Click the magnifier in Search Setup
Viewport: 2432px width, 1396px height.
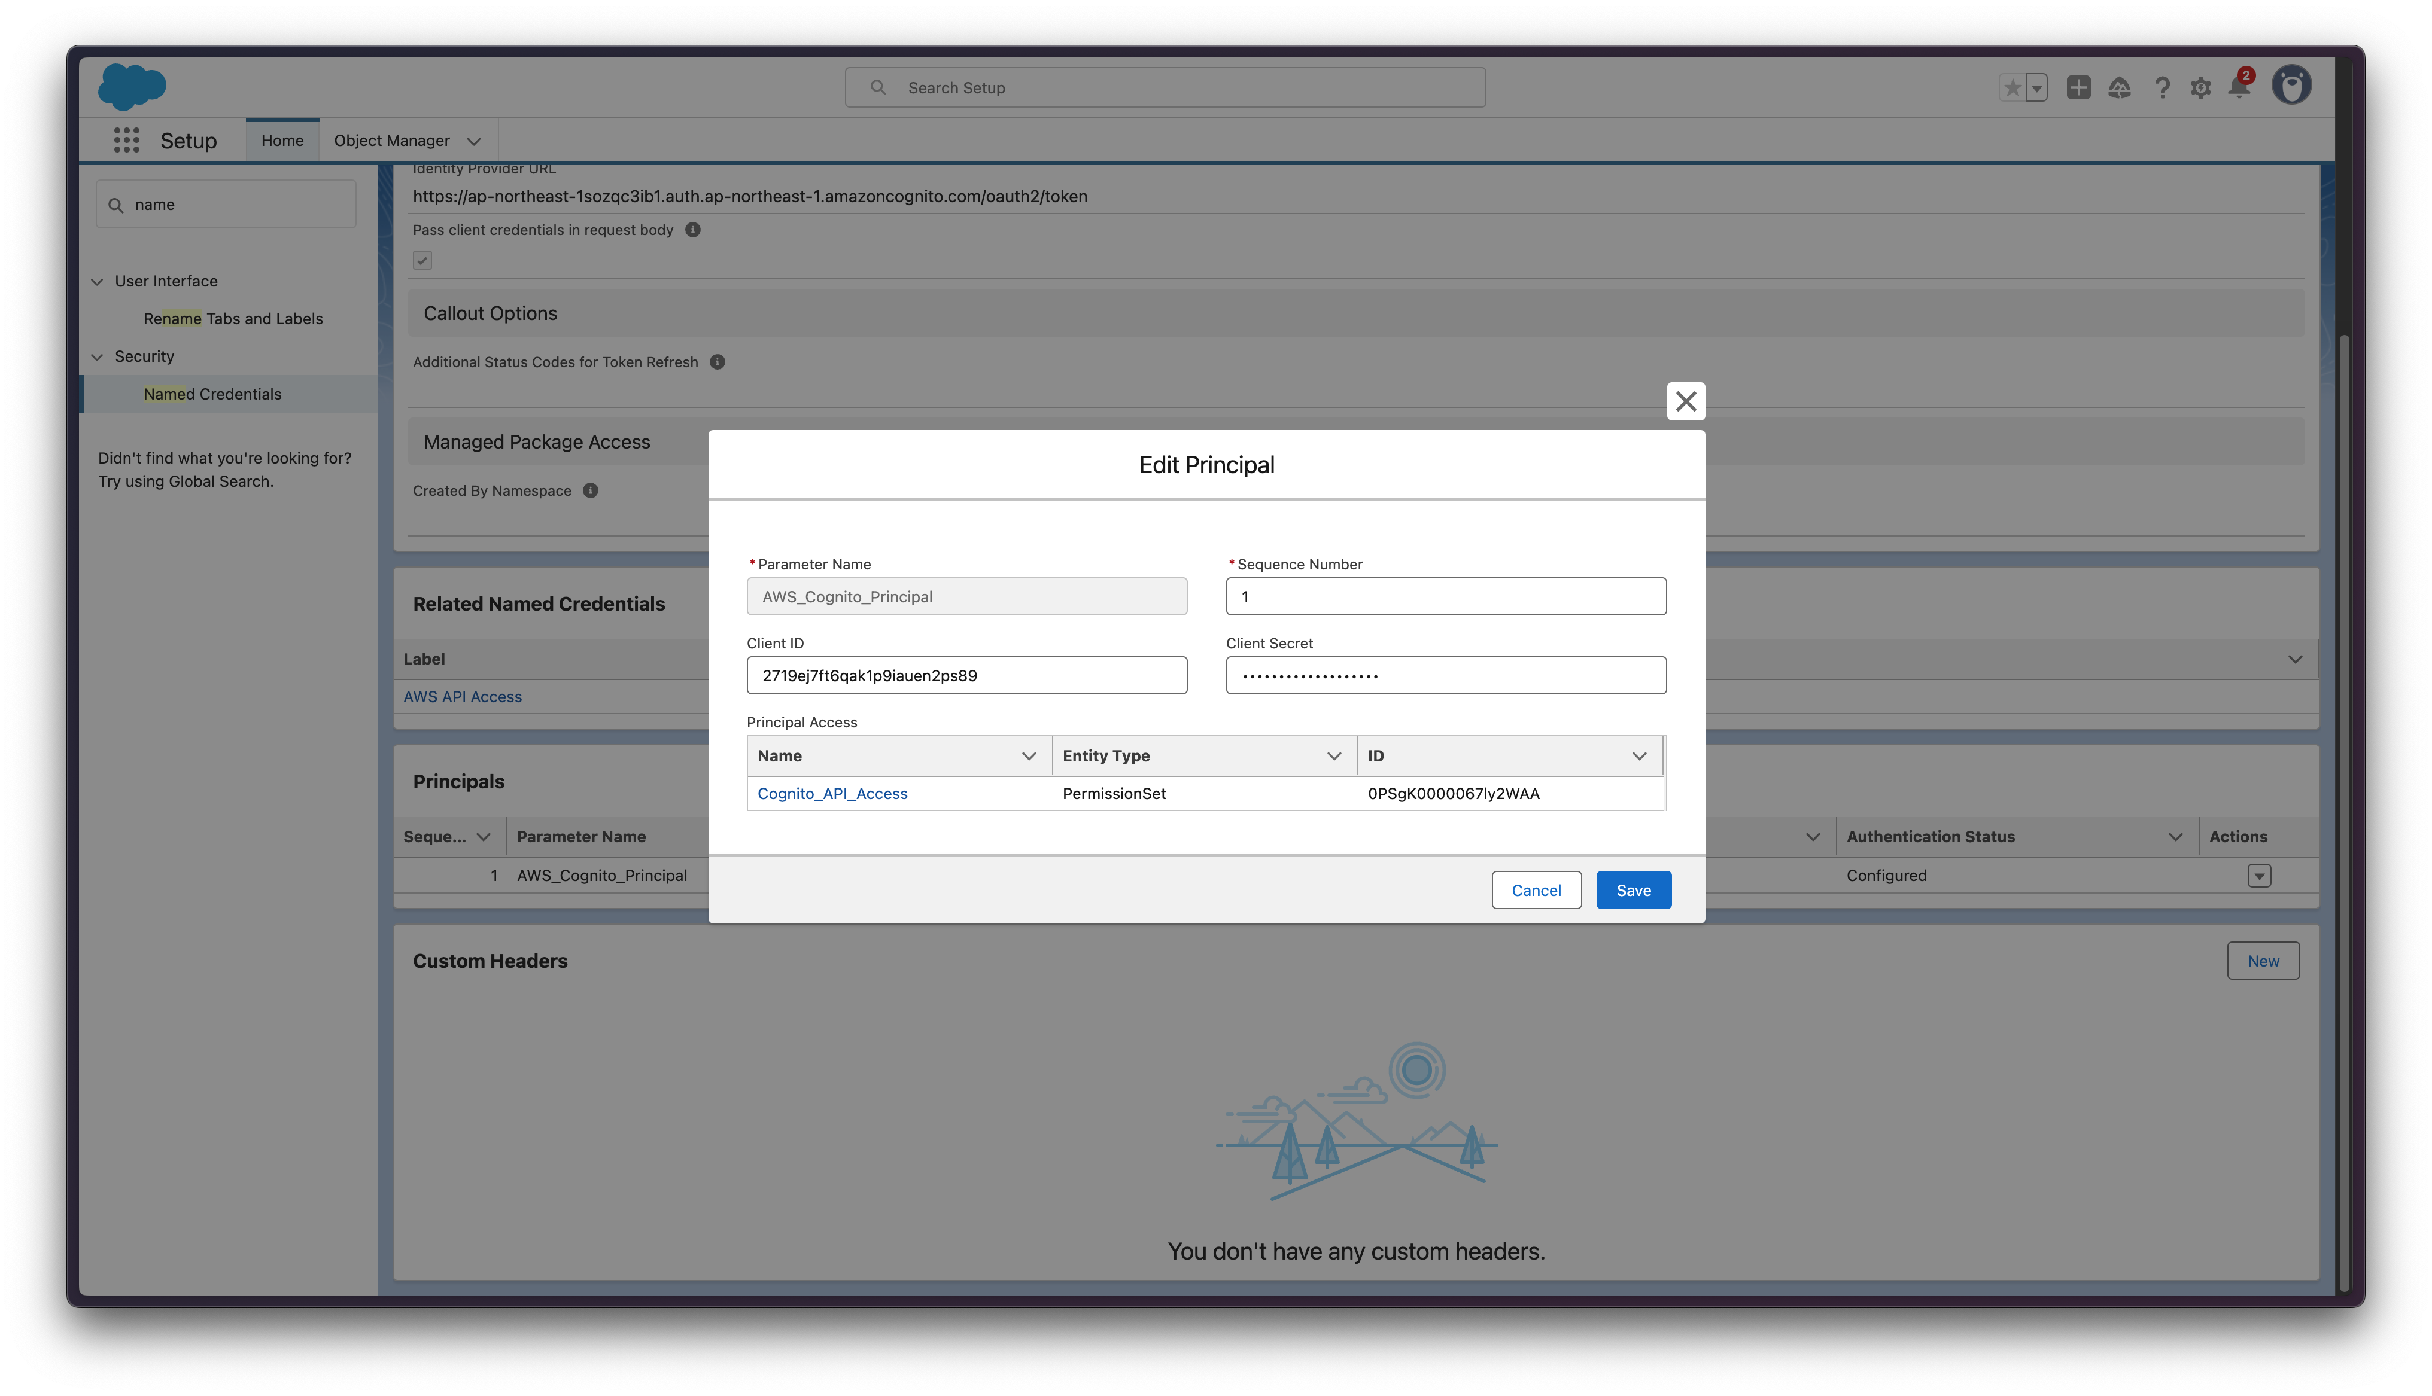877,87
